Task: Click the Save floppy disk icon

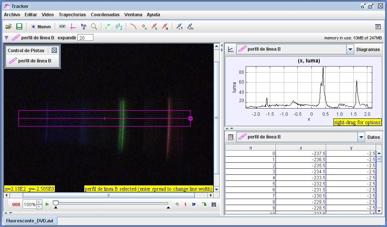Action: (x=19, y=27)
